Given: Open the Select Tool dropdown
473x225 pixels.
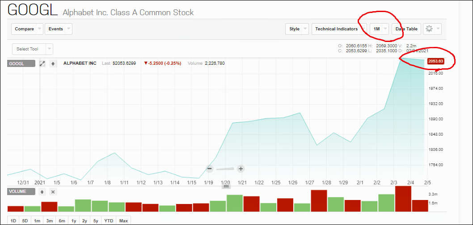Looking at the screenshot, I should (x=33, y=49).
